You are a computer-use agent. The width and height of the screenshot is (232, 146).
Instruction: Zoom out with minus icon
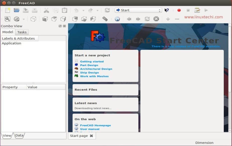pyautogui.click(x=177, y=19)
